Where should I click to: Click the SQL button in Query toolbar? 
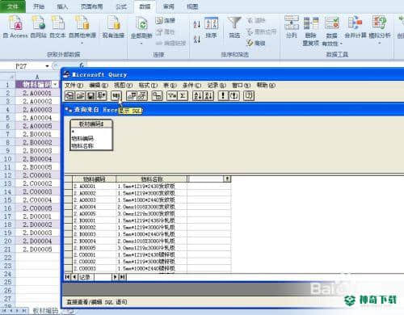116,95
